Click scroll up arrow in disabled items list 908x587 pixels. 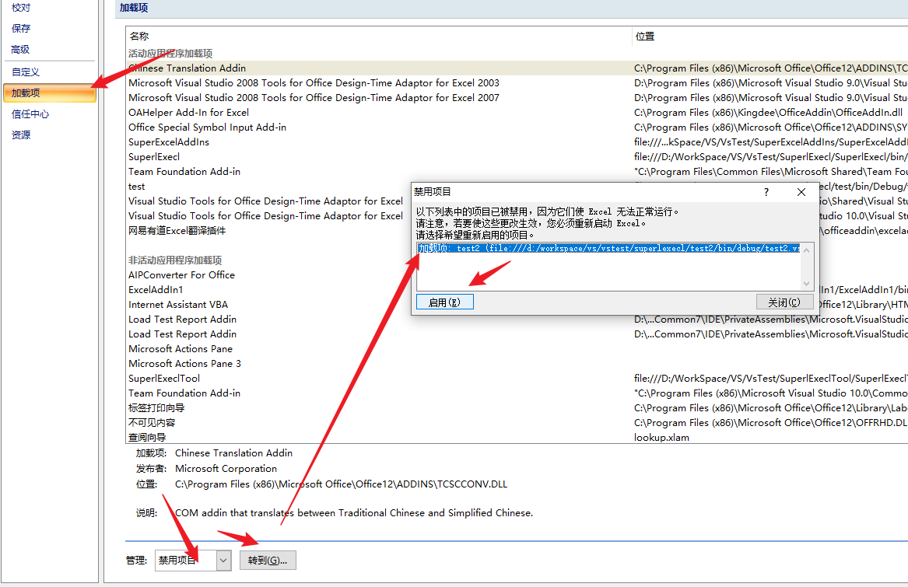coord(806,249)
